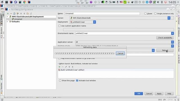Confirm the dialog with OK
The width and height of the screenshot is (180, 101).
[x=139, y=93]
